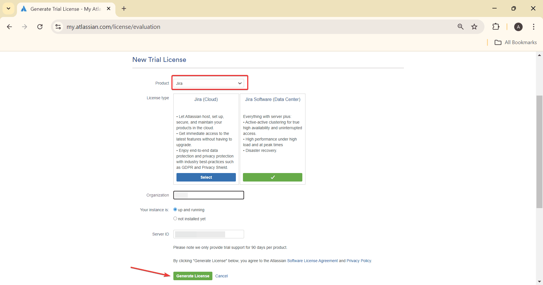This screenshot has height=285, width=543.
Task: Select the Jira (Cloud) license type
Action: coord(206,177)
